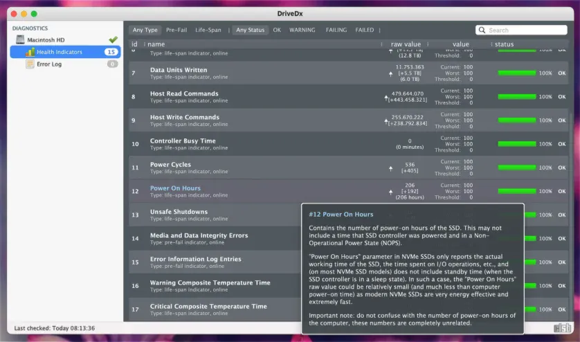
Task: Click the green checkmark beside Macintosh HD
Action: coord(113,40)
